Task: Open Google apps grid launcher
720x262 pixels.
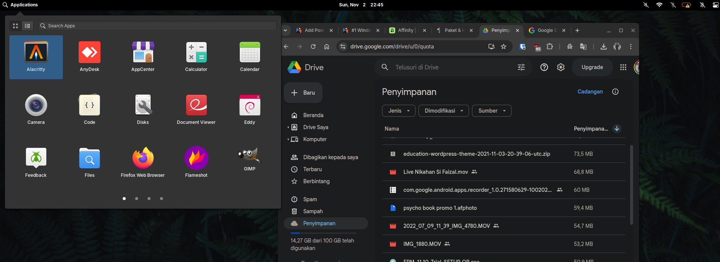Action: (x=623, y=67)
